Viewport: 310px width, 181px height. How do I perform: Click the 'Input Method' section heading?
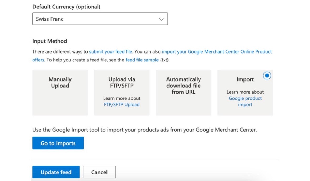[x=50, y=41]
